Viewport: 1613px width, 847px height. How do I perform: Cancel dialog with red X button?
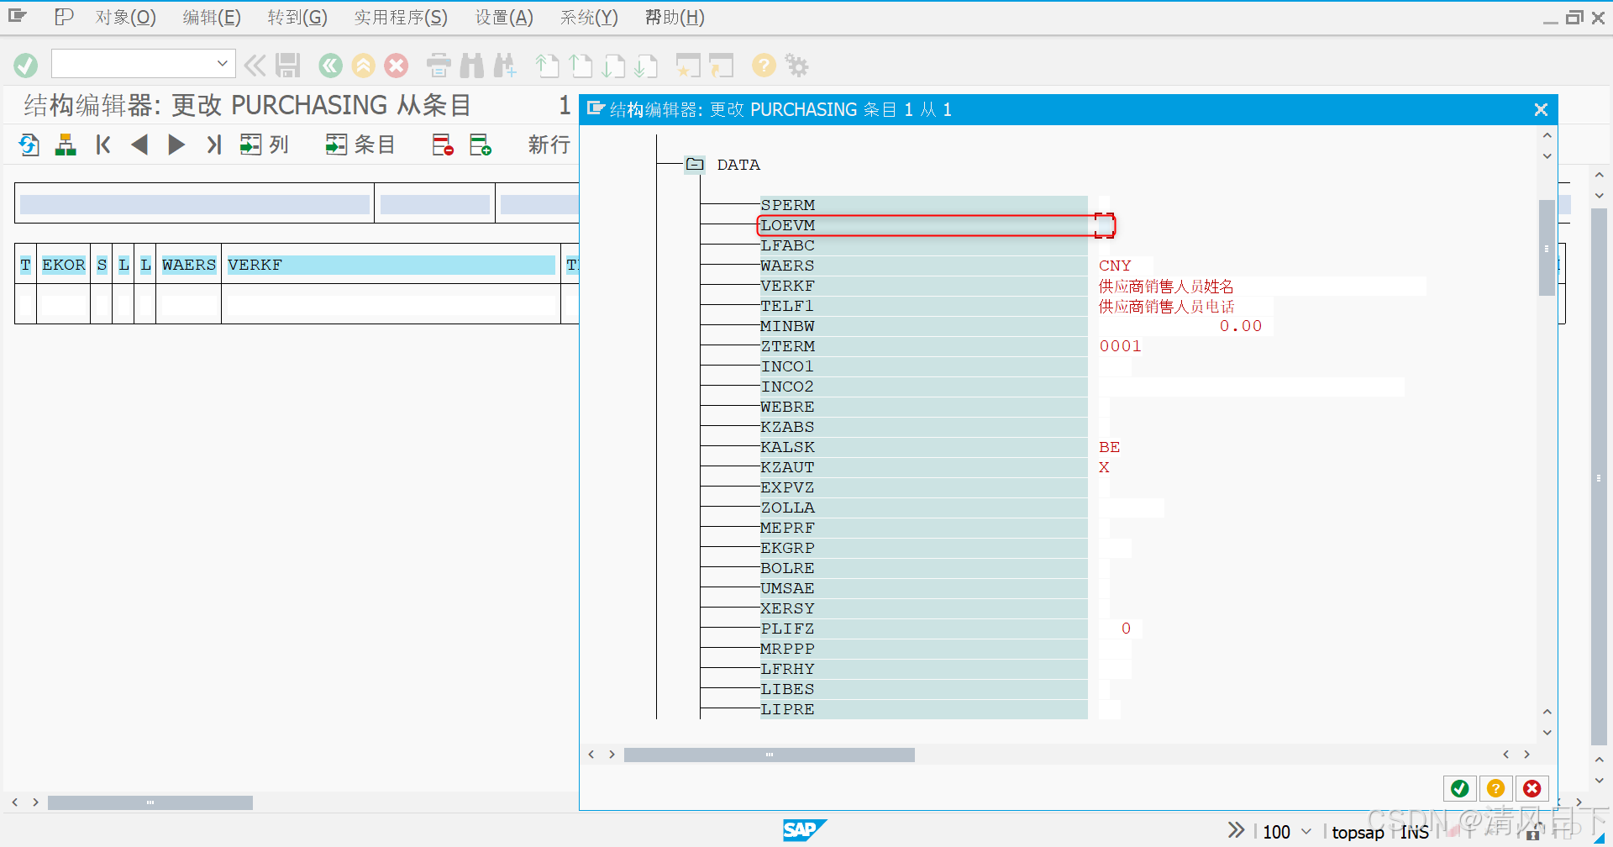(x=1532, y=788)
